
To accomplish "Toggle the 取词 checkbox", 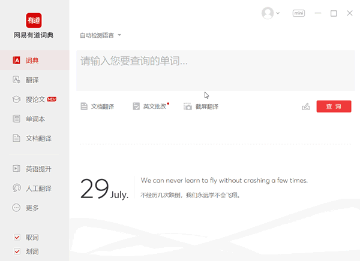I will (x=17, y=237).
